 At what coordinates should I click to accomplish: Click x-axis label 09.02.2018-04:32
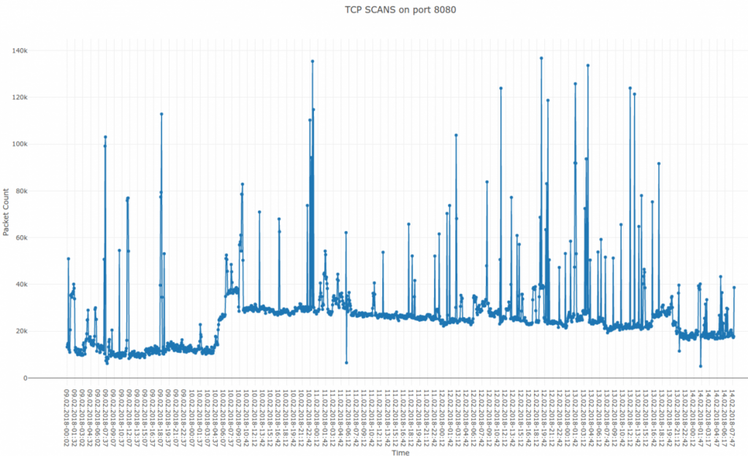coord(90,418)
